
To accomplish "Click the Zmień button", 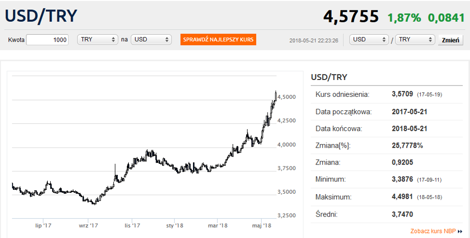I will (450, 40).
